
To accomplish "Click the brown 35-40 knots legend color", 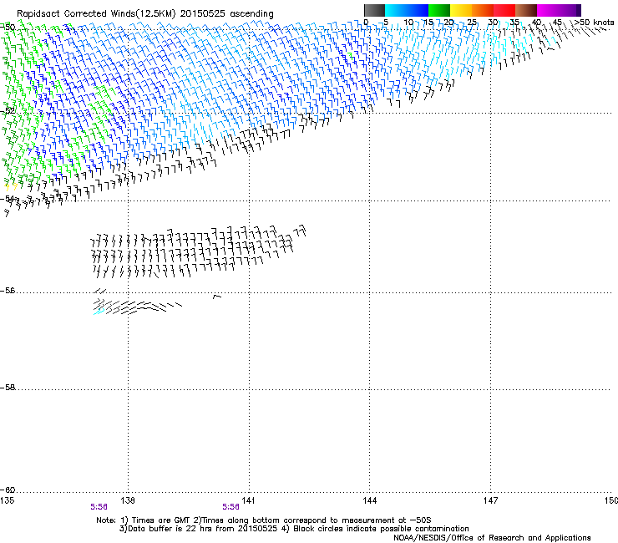I will point(526,10).
